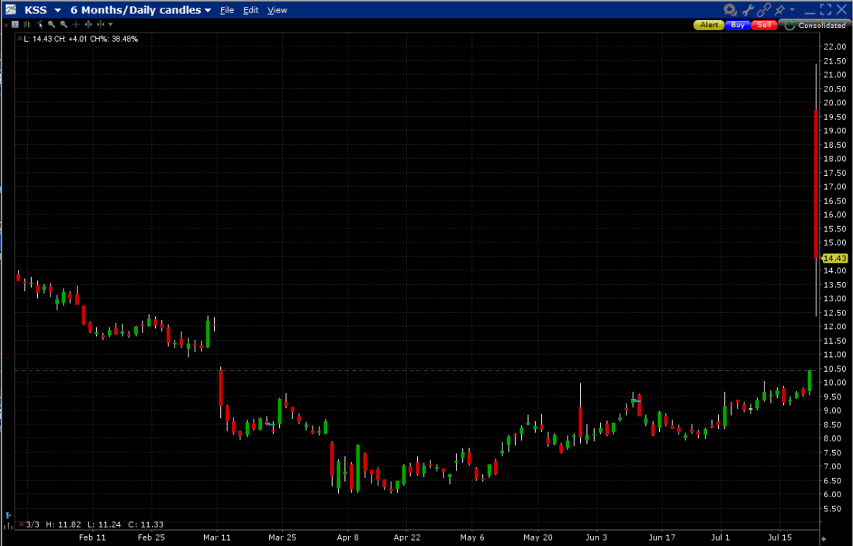Click the Feb 11 date label
This screenshot has height=546, width=853.
coord(92,537)
